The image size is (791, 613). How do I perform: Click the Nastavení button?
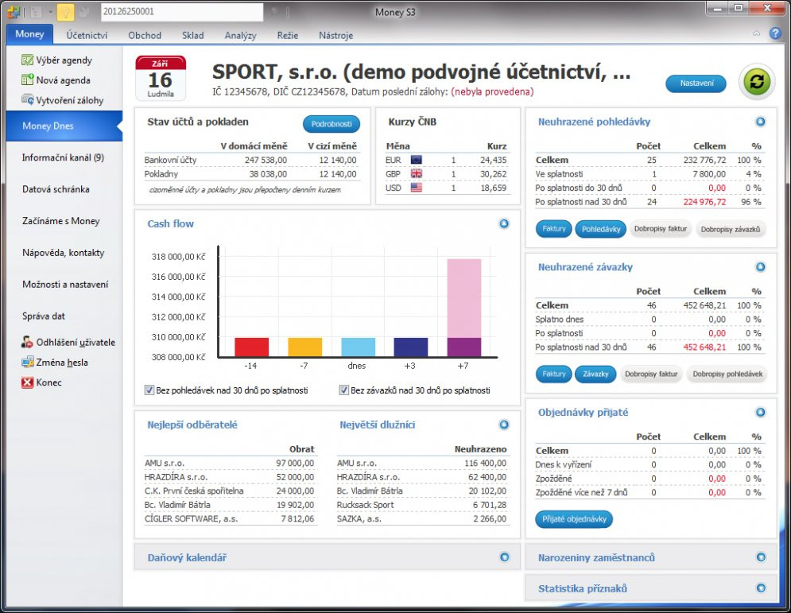click(696, 83)
